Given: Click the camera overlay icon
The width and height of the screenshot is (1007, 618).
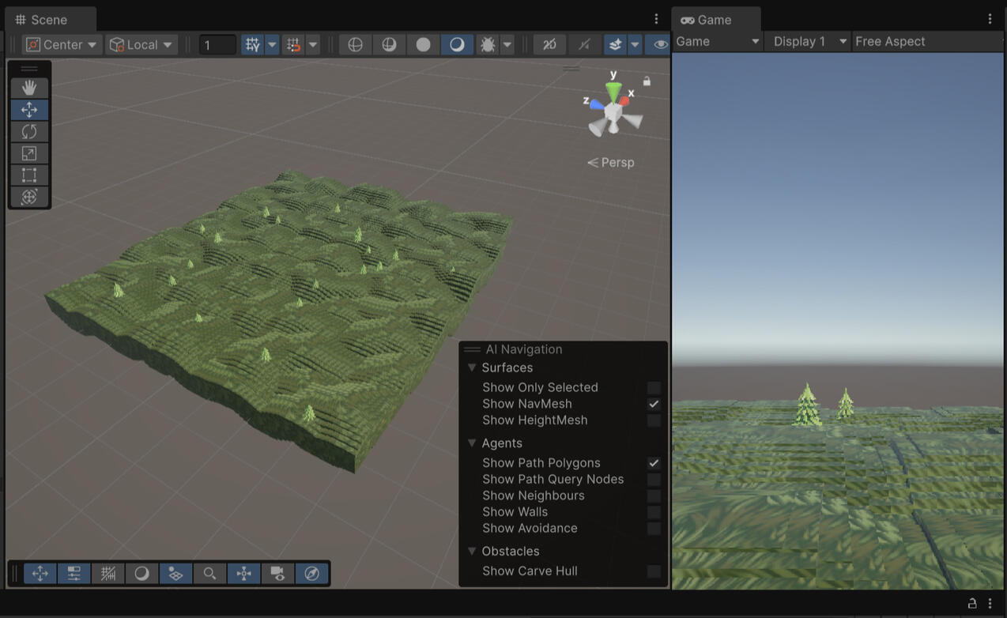Looking at the screenshot, I should tap(277, 574).
